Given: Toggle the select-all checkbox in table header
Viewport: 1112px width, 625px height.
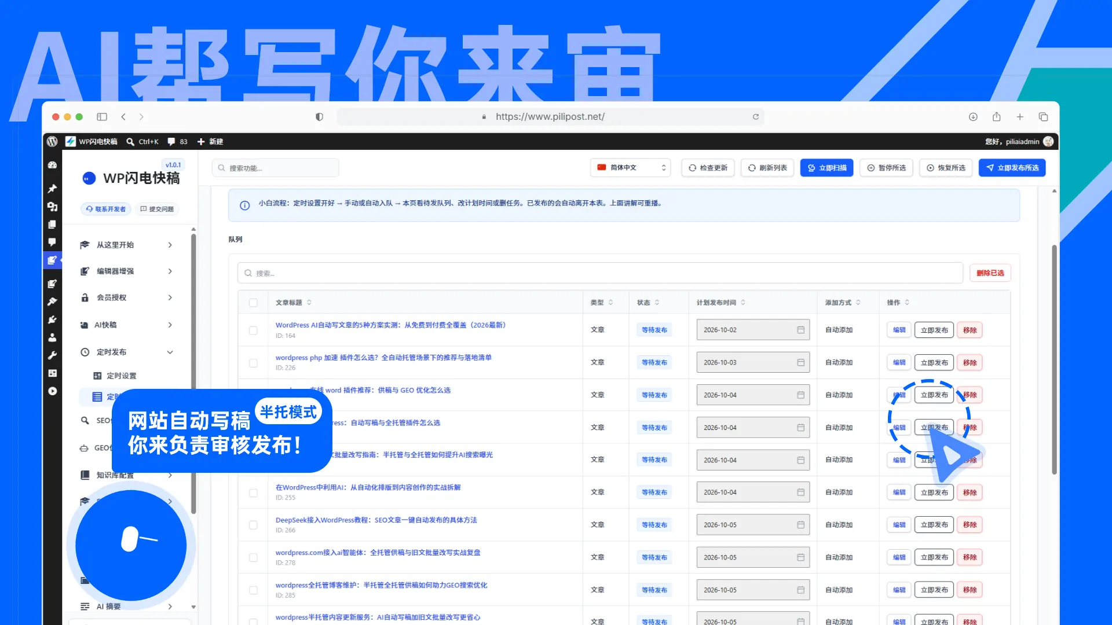Looking at the screenshot, I should point(253,303).
